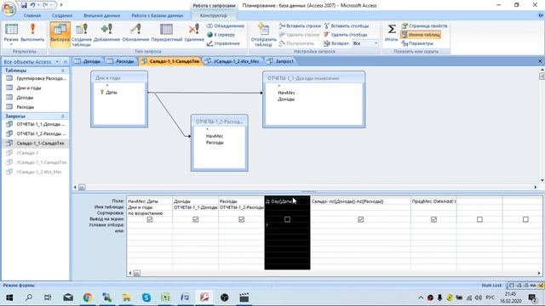Open Отобразить таблицу dialog
The height and width of the screenshot is (306, 545).
click(263, 34)
